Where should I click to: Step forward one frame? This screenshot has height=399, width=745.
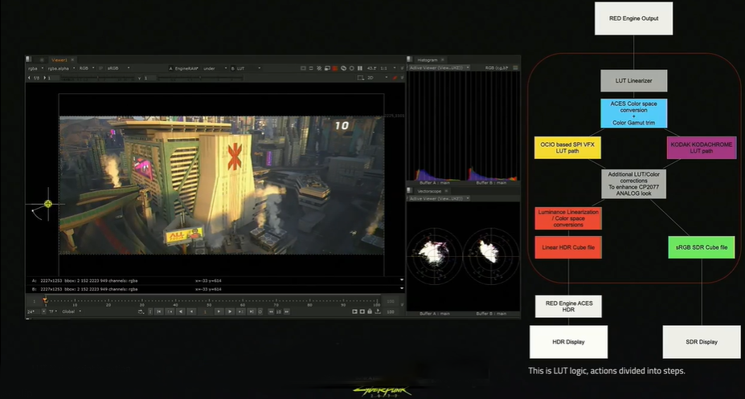coord(219,311)
